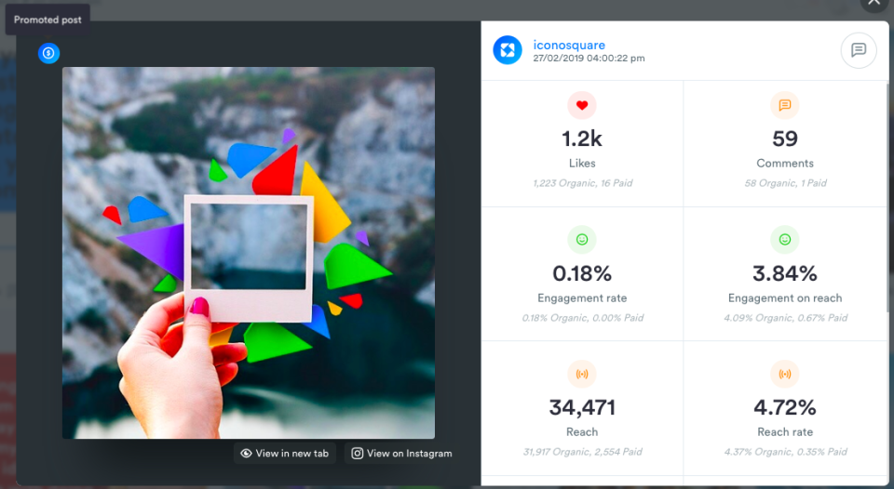Close the post details overlay
Screen dimensions: 894x489
874,4
